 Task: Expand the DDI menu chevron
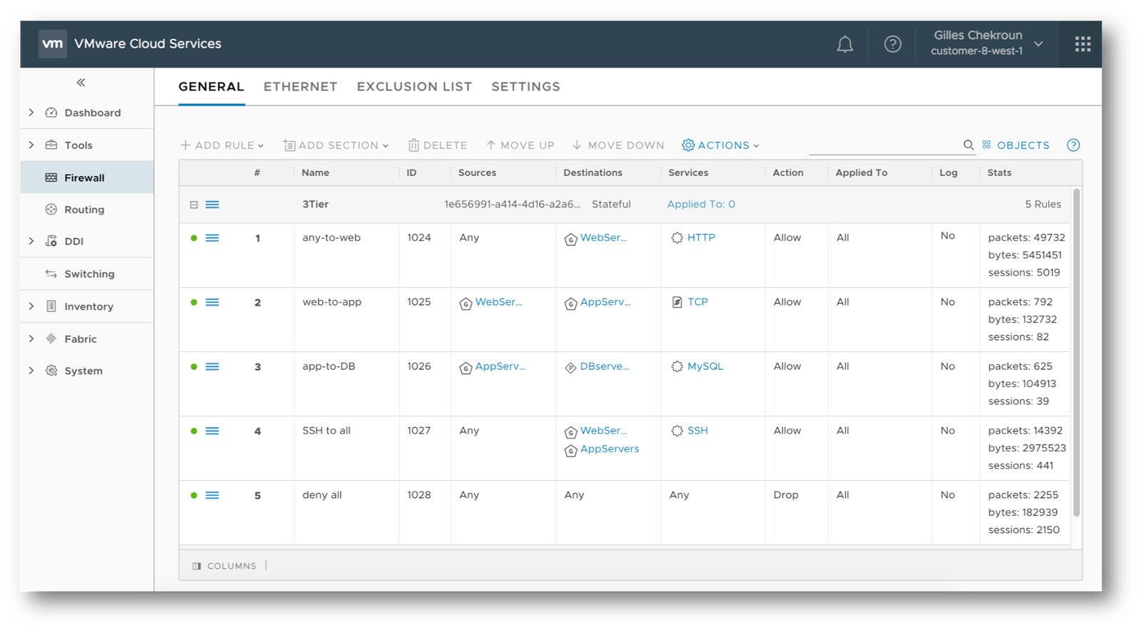click(31, 241)
